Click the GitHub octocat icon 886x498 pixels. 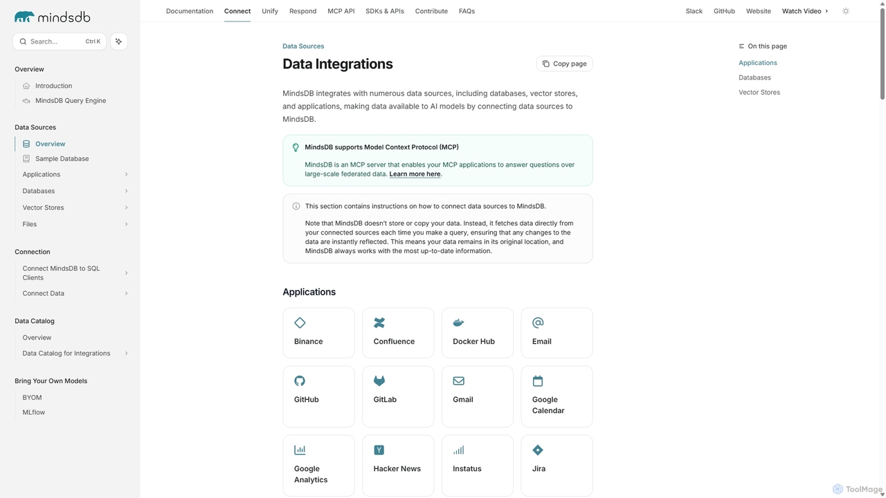300,381
